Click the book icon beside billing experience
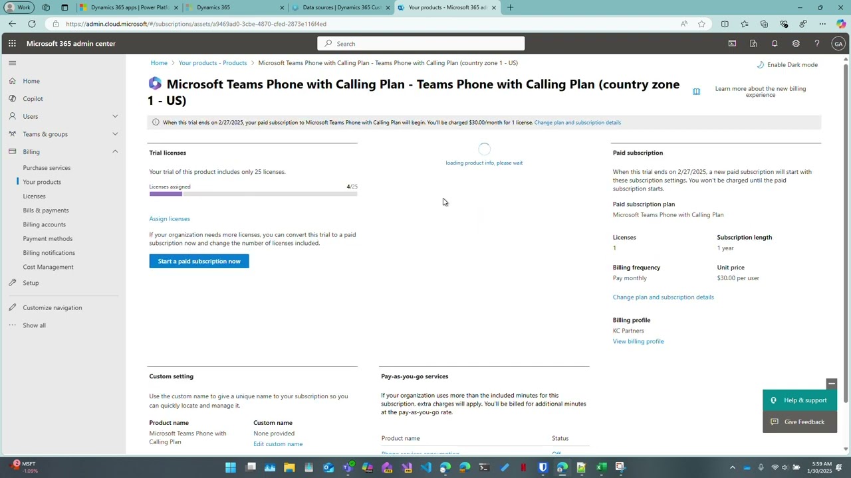851x478 pixels. pyautogui.click(x=696, y=92)
